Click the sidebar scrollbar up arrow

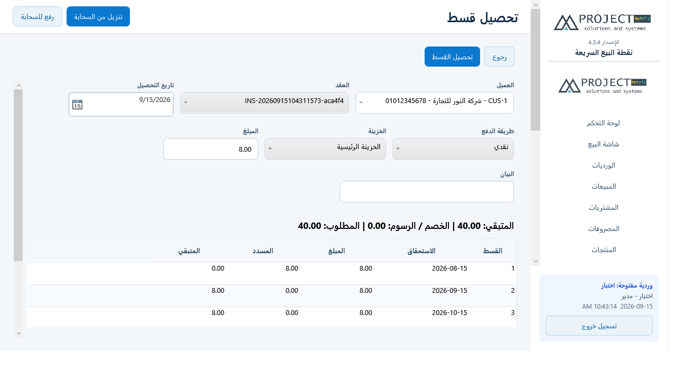536,5
